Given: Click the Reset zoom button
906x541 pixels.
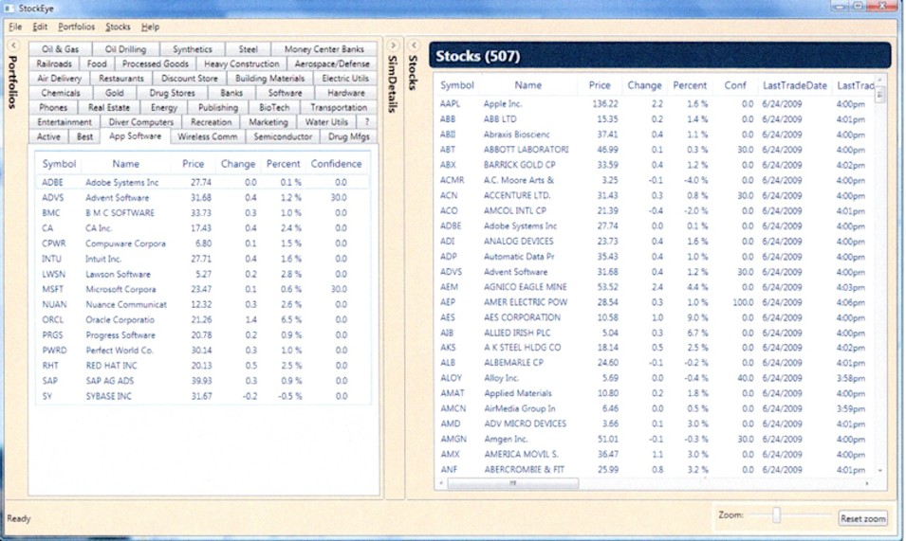Looking at the screenshot, I should point(862,518).
